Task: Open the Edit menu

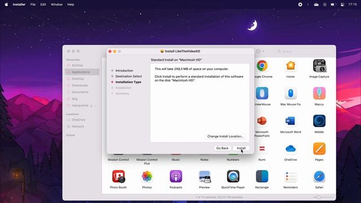Action: pyautogui.click(x=43, y=5)
